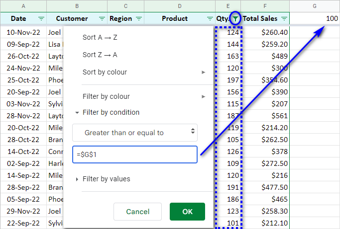Select the date cell 22-Sep-22
This screenshot has width=340, height=229.
[x=23, y=223]
